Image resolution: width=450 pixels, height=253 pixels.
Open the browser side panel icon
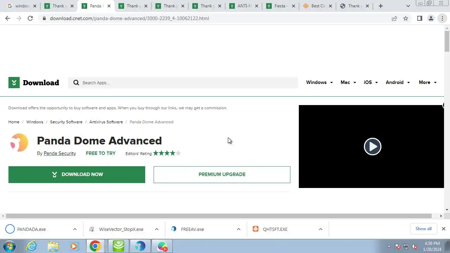coord(419,18)
